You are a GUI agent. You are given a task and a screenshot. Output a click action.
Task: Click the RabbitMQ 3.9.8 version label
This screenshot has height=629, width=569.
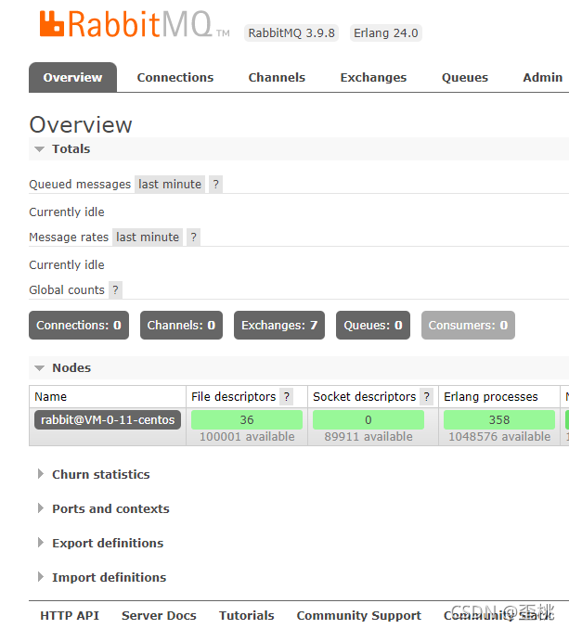point(291,32)
